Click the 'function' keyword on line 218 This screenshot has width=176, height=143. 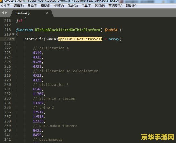coord(24,30)
